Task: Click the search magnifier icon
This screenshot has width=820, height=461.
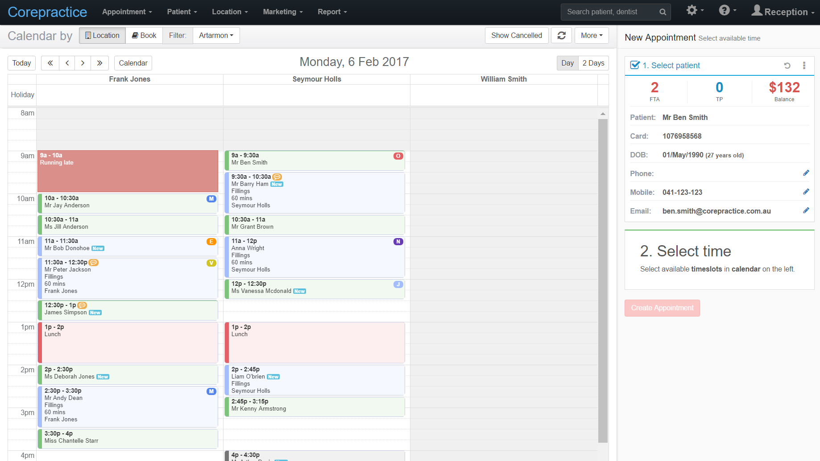Action: (x=663, y=12)
